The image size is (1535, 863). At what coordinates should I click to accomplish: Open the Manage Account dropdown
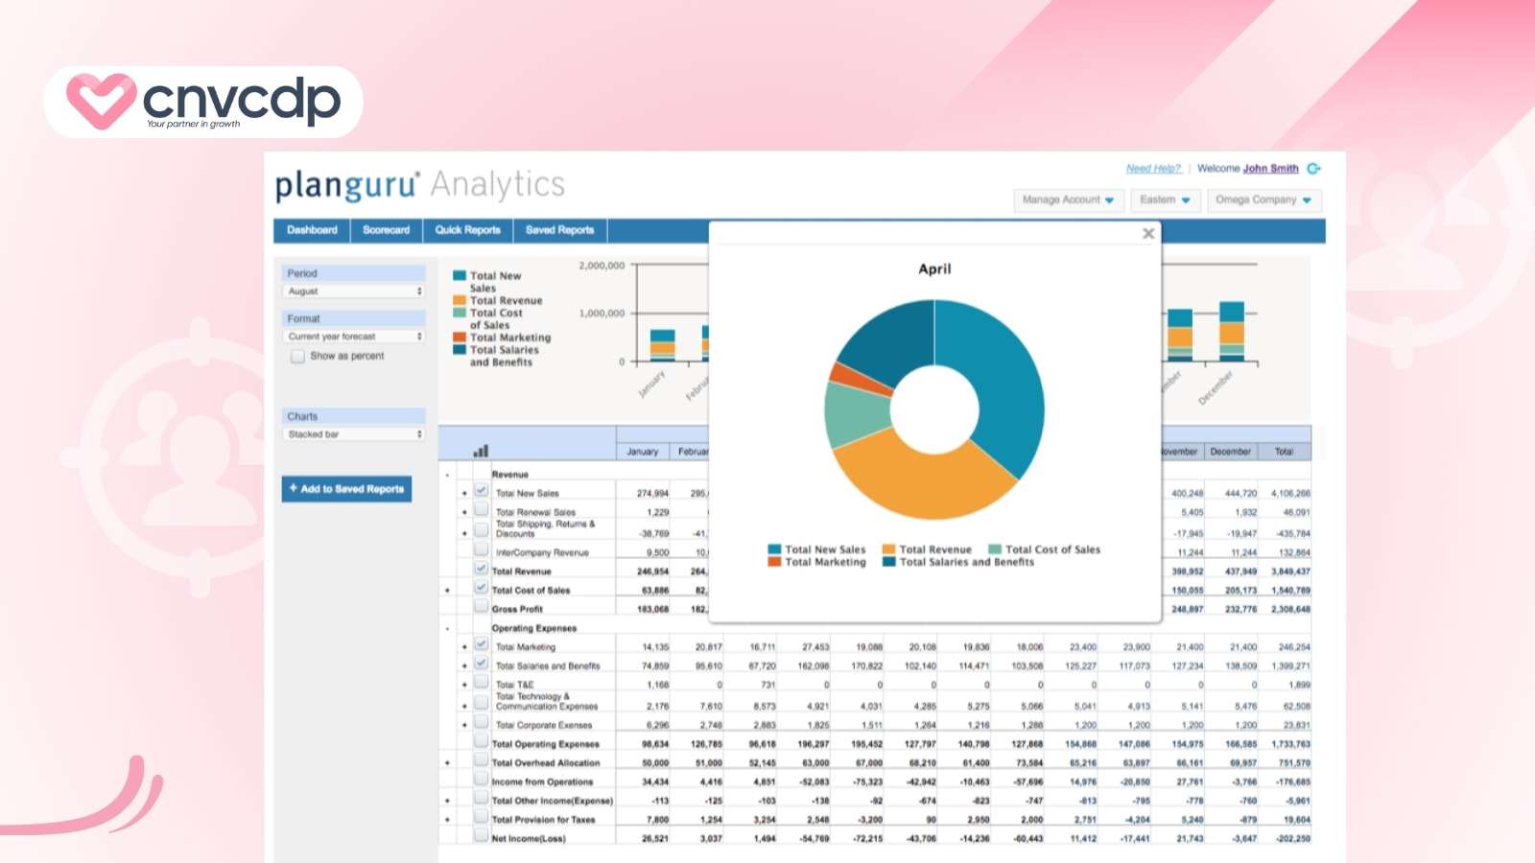(1068, 200)
